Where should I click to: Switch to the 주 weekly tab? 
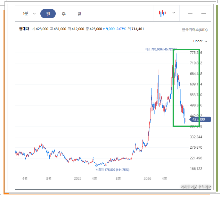click(64, 14)
